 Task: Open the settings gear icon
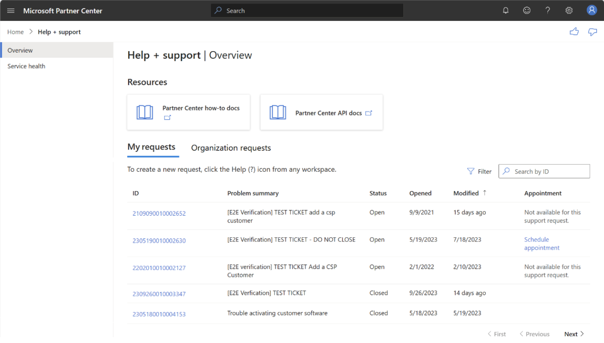[569, 10]
